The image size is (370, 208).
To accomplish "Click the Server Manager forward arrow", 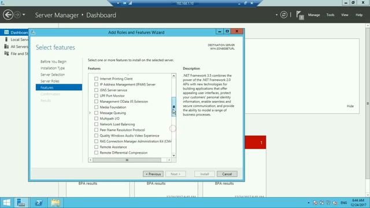I will pyautogui.click(x=17, y=15).
